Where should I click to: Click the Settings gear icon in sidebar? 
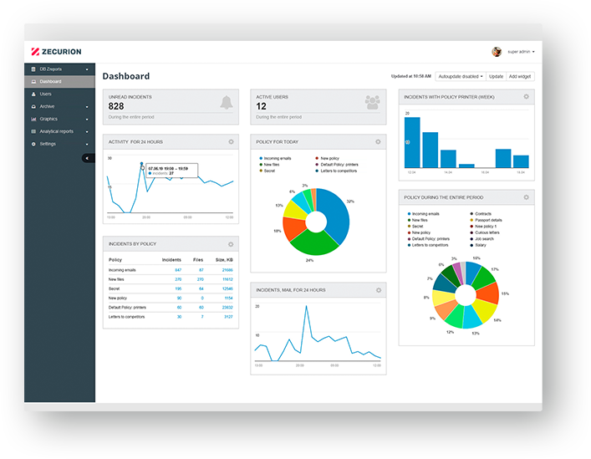(x=33, y=144)
